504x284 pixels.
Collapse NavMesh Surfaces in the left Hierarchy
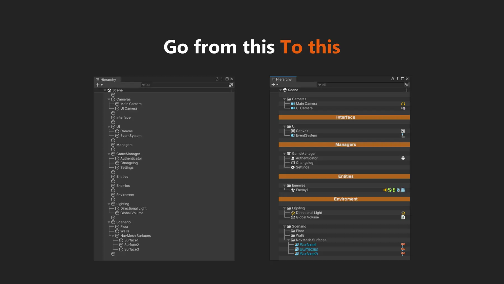[x=113, y=236]
